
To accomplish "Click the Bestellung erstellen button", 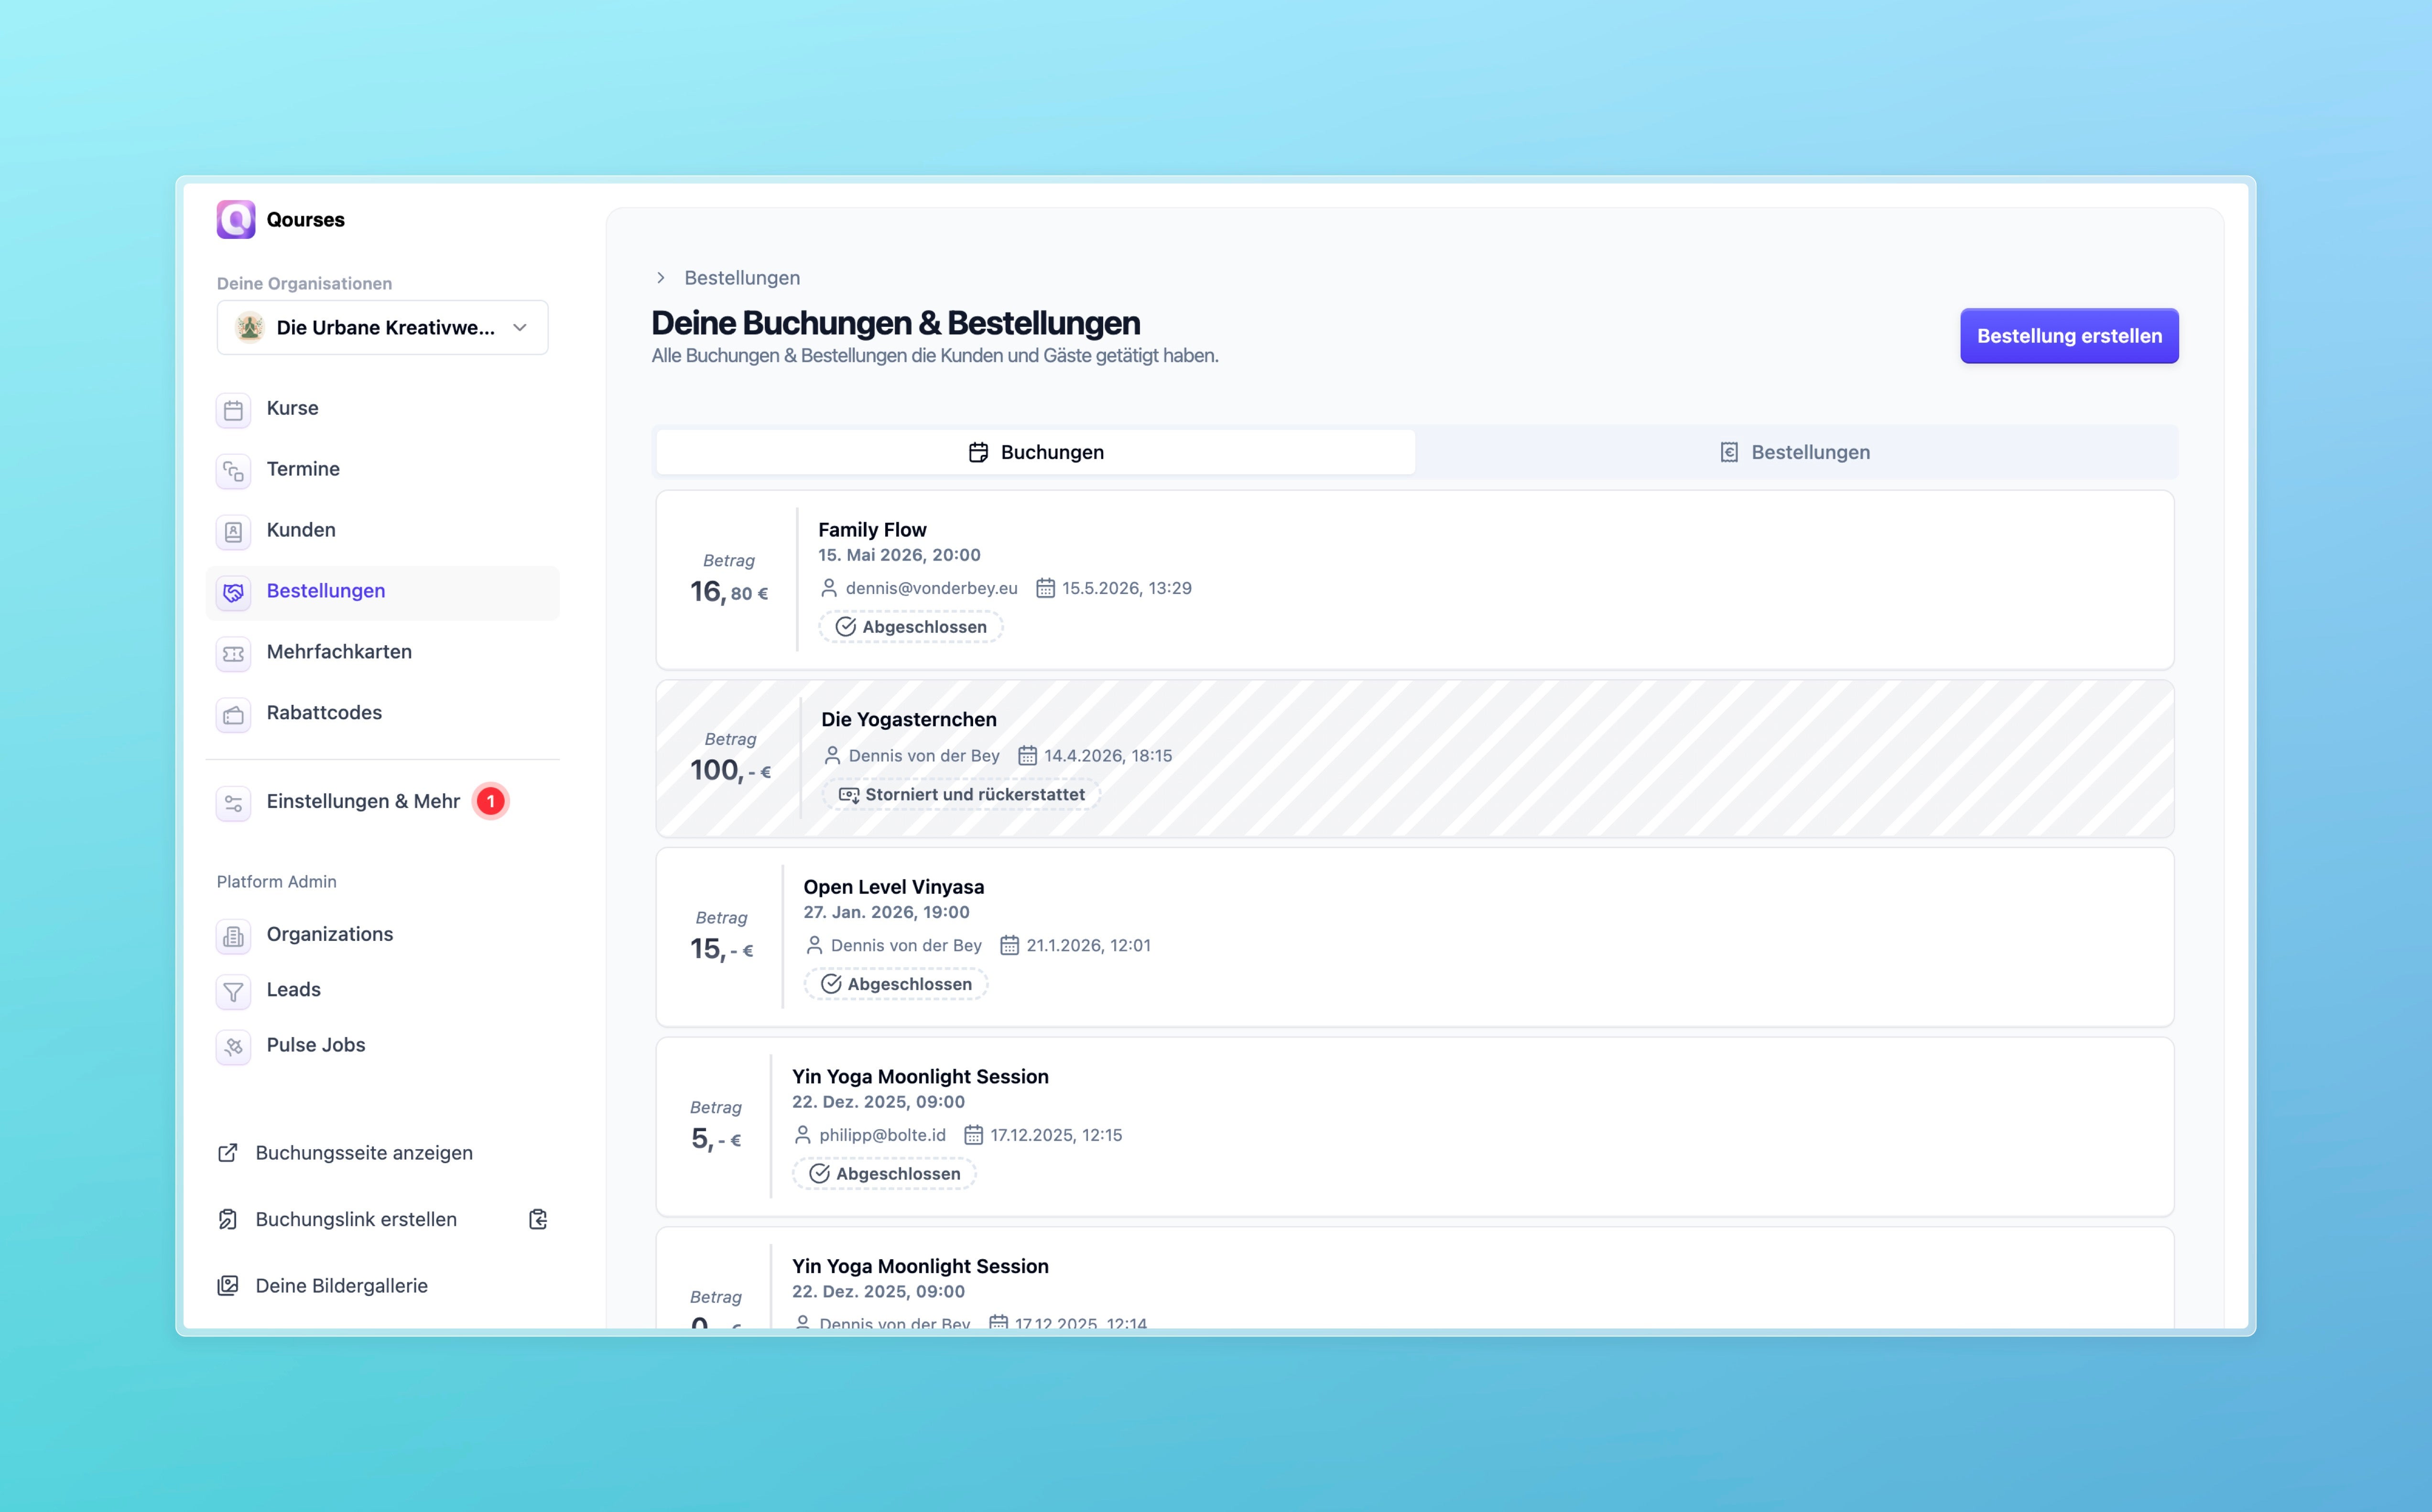I will [2069, 336].
